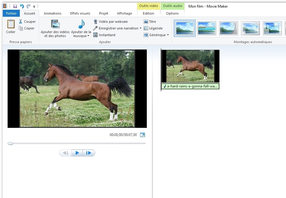Undo the last action in quick access toolbar
Image resolution: width=286 pixels, height=198 pixels.
click(22, 6)
